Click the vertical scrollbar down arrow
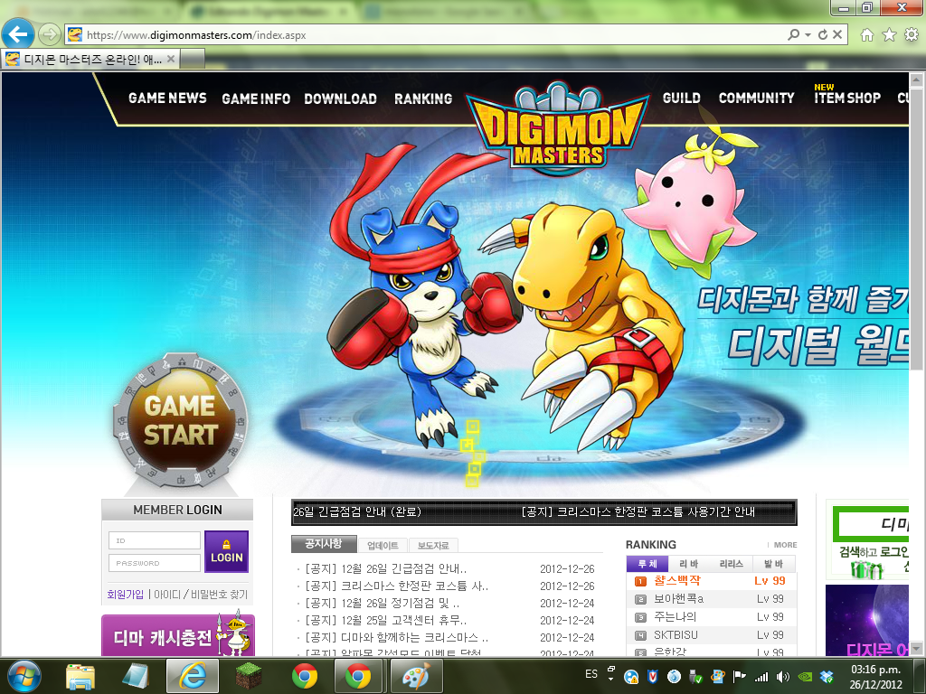This screenshot has width=926, height=694. 918,651
